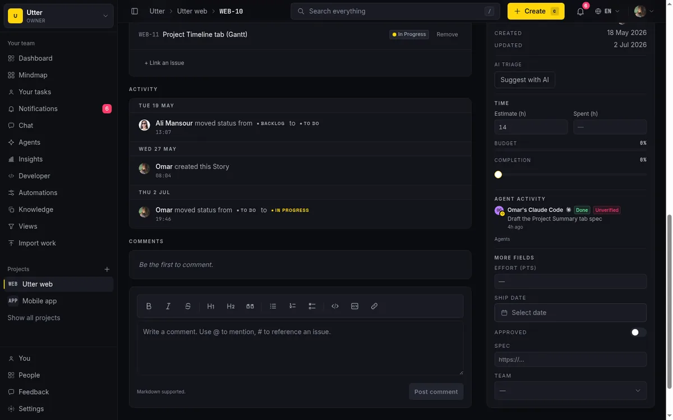Click the Post comment button
The image size is (673, 420).
[x=436, y=391]
